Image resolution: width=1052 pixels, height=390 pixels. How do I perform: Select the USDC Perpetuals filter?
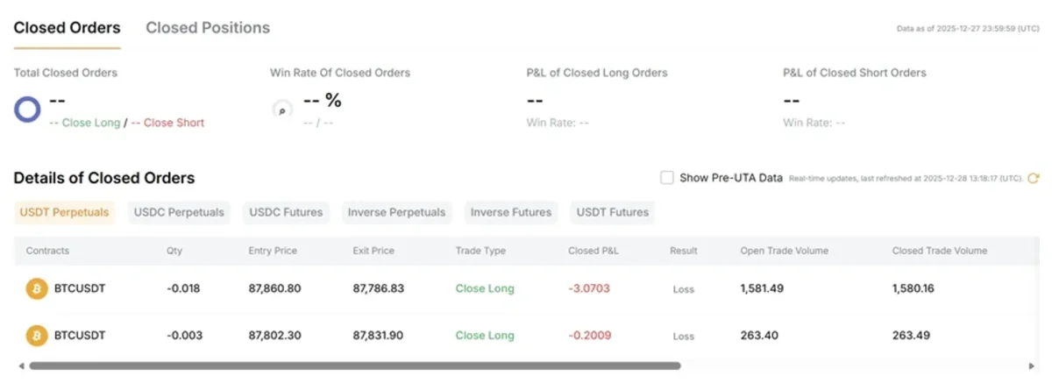click(179, 212)
